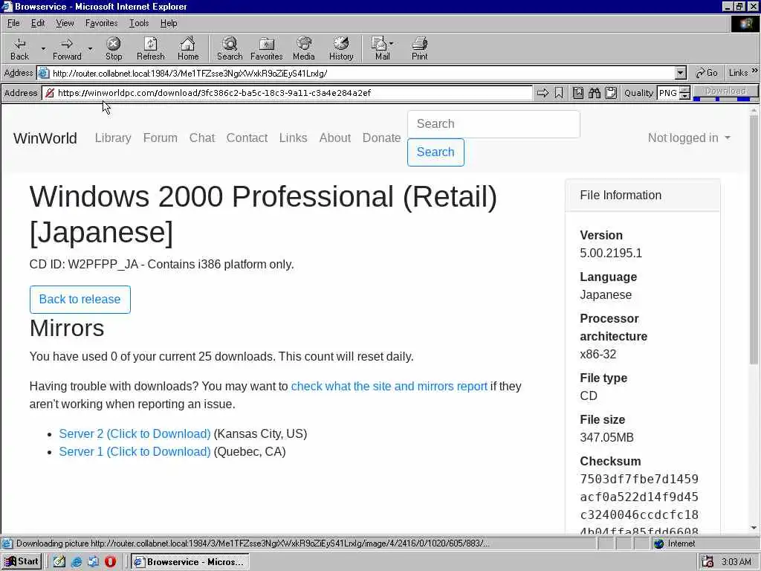Open the Browservice bookmarks list icon
Viewport: 761px width, 571px height.
coord(578,93)
